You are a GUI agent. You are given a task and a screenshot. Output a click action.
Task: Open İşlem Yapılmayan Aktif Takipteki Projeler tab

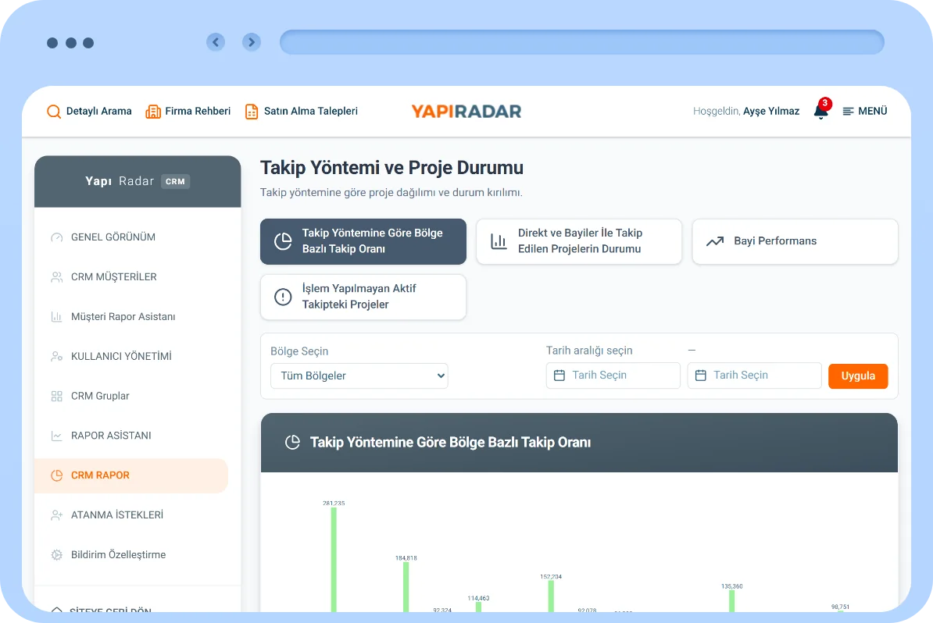[363, 297]
